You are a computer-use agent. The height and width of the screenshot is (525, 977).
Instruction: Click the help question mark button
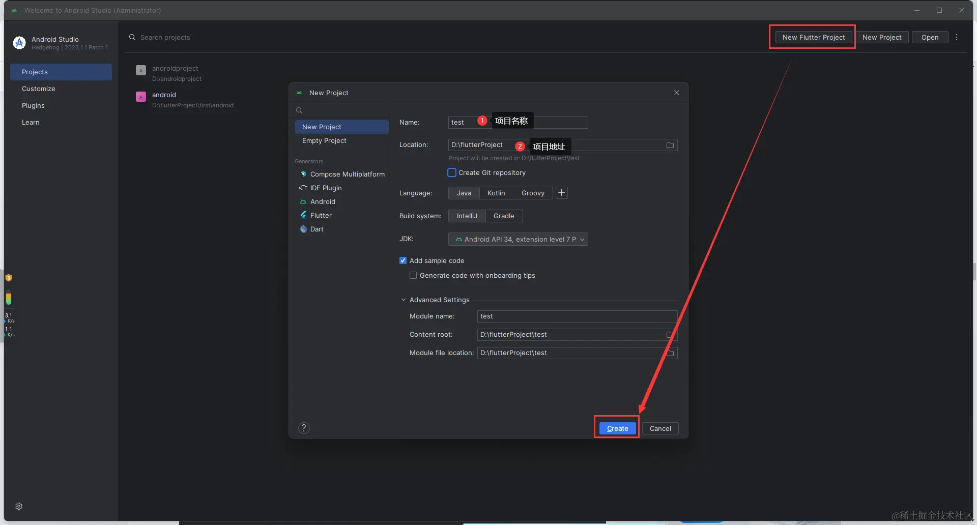tap(304, 428)
